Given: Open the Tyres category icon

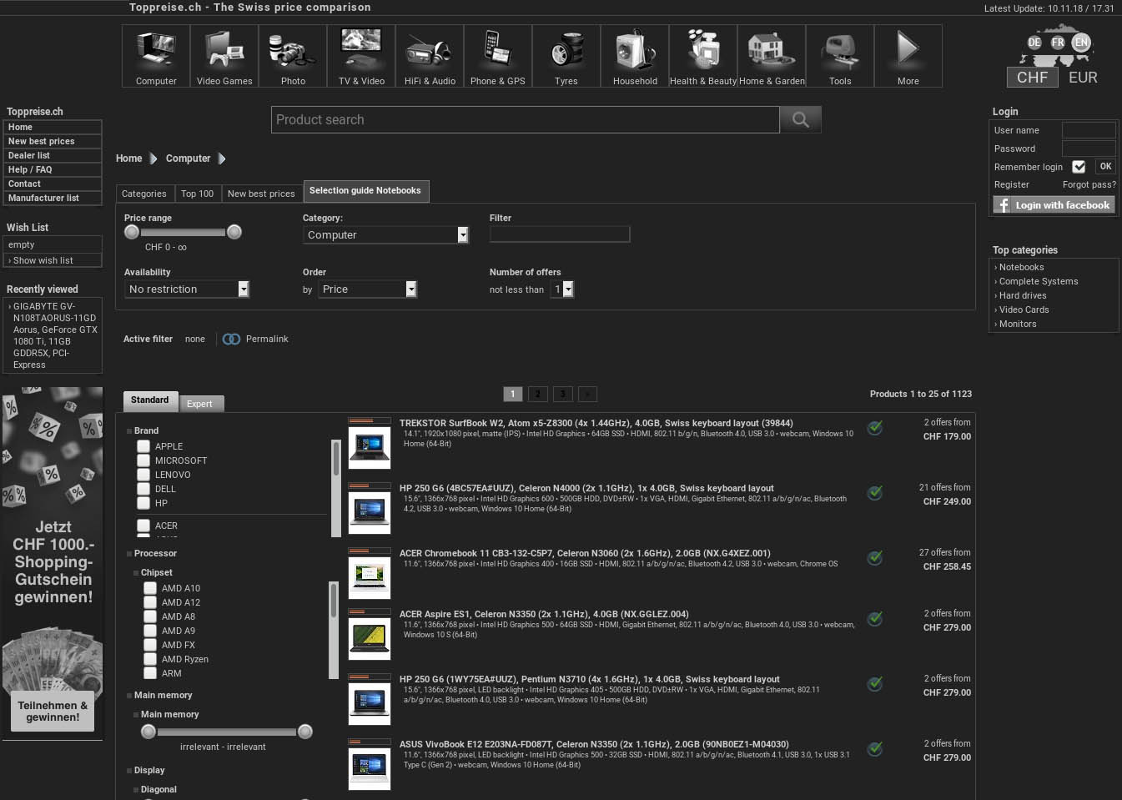Looking at the screenshot, I should pos(566,56).
